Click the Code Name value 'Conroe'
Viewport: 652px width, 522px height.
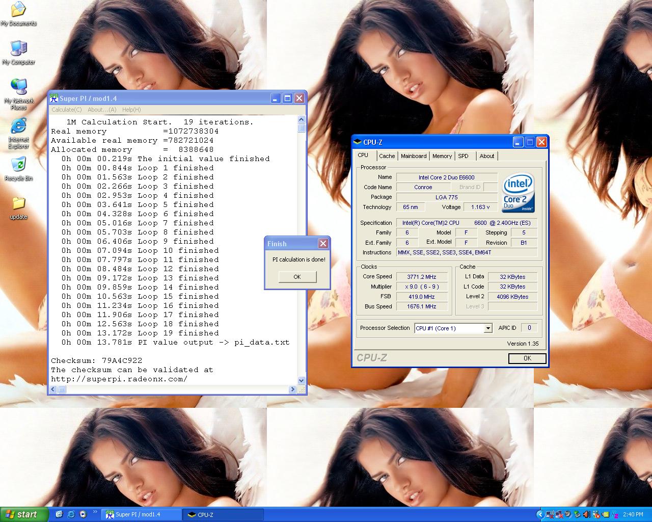[x=423, y=187]
